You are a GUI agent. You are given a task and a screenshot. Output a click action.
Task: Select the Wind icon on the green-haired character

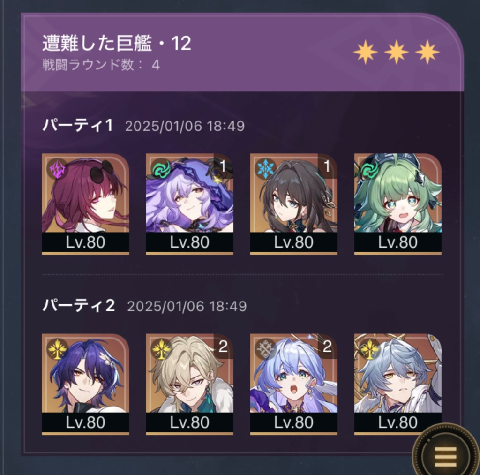click(x=370, y=169)
